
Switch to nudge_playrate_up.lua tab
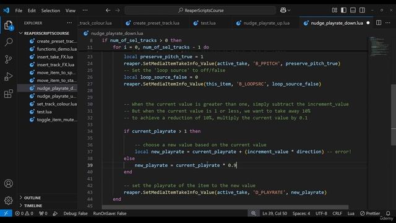pyautogui.click(x=266, y=23)
